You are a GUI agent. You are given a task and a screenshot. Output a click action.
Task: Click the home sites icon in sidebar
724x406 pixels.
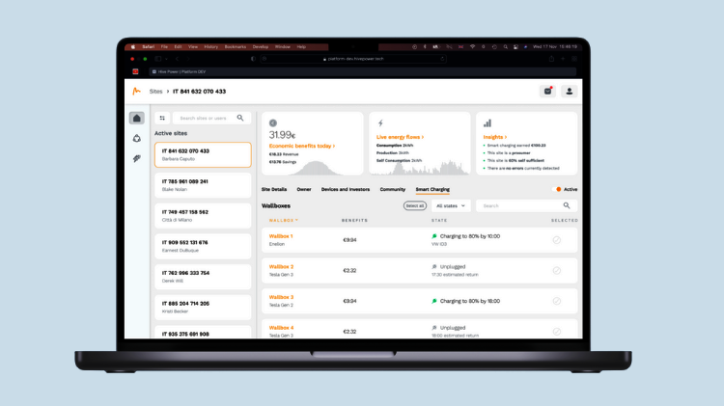pos(136,118)
